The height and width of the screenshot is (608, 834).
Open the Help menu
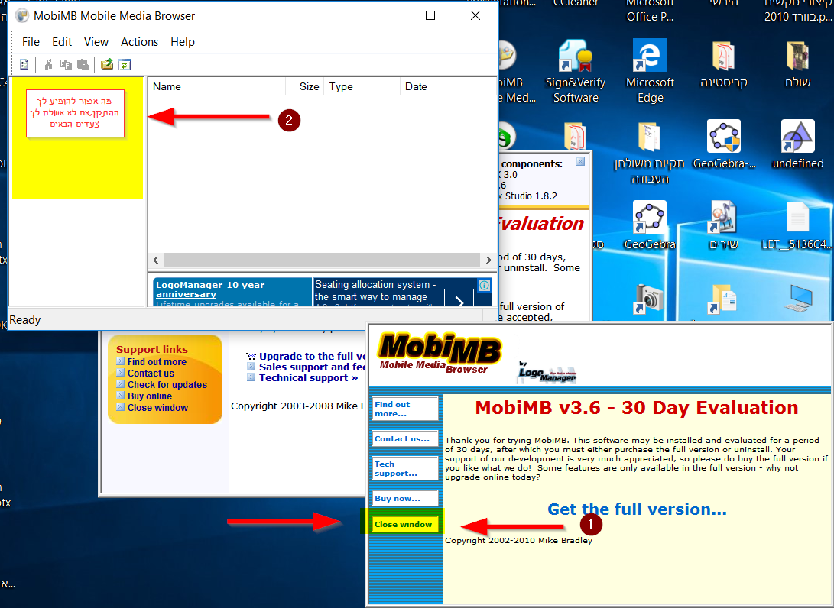(x=183, y=42)
